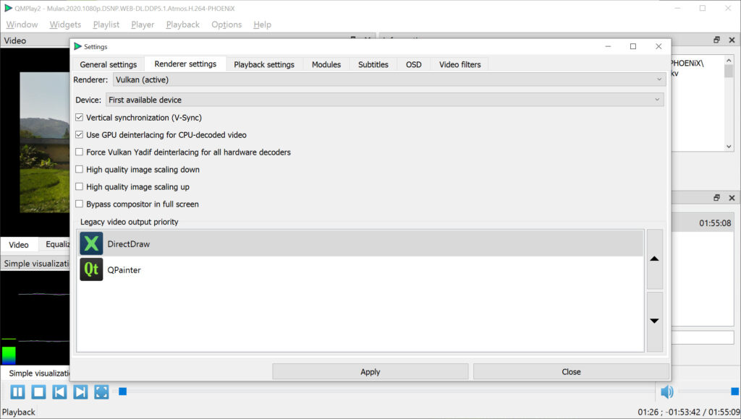Open the Playlist menu
The image size is (741, 419).
pos(106,25)
